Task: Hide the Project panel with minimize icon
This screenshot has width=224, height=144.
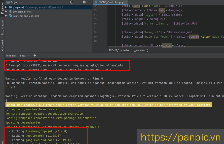Action: [90, 2]
